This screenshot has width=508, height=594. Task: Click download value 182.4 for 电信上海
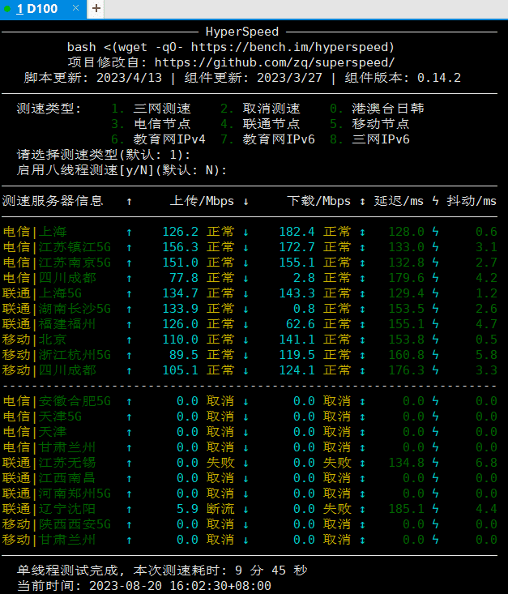click(297, 232)
